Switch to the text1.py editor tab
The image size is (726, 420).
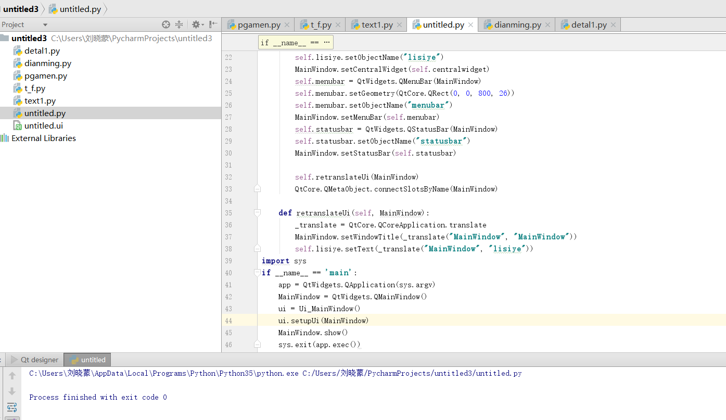coord(377,25)
